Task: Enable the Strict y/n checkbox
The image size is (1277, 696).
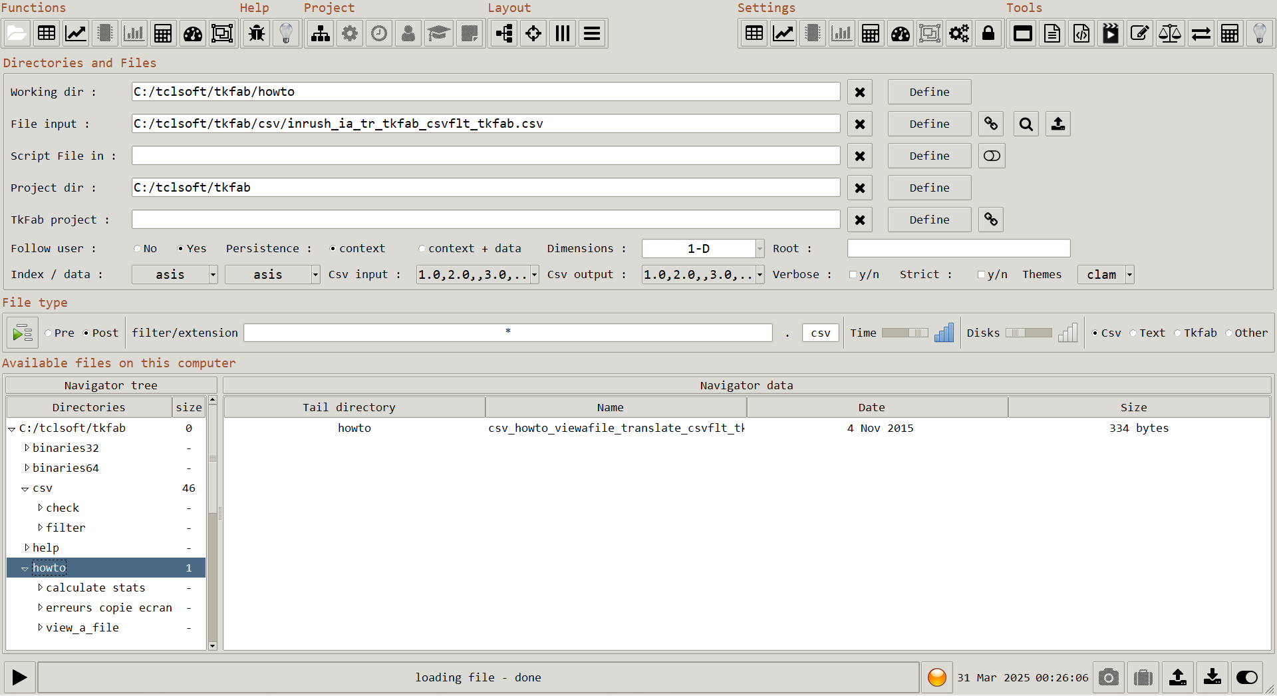Action: tap(981, 275)
